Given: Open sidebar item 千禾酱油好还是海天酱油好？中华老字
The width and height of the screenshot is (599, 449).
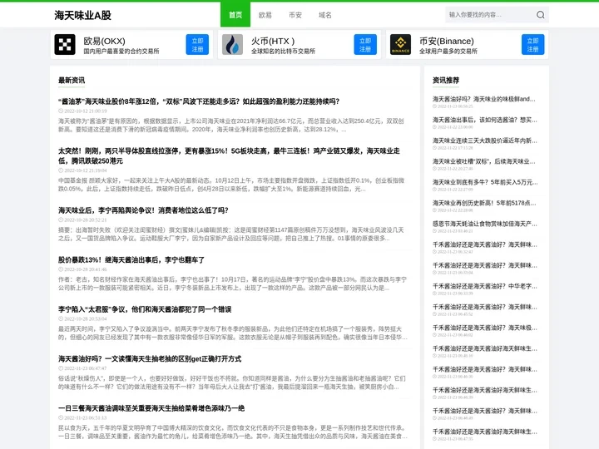Looking at the screenshot, I should tap(485, 286).
